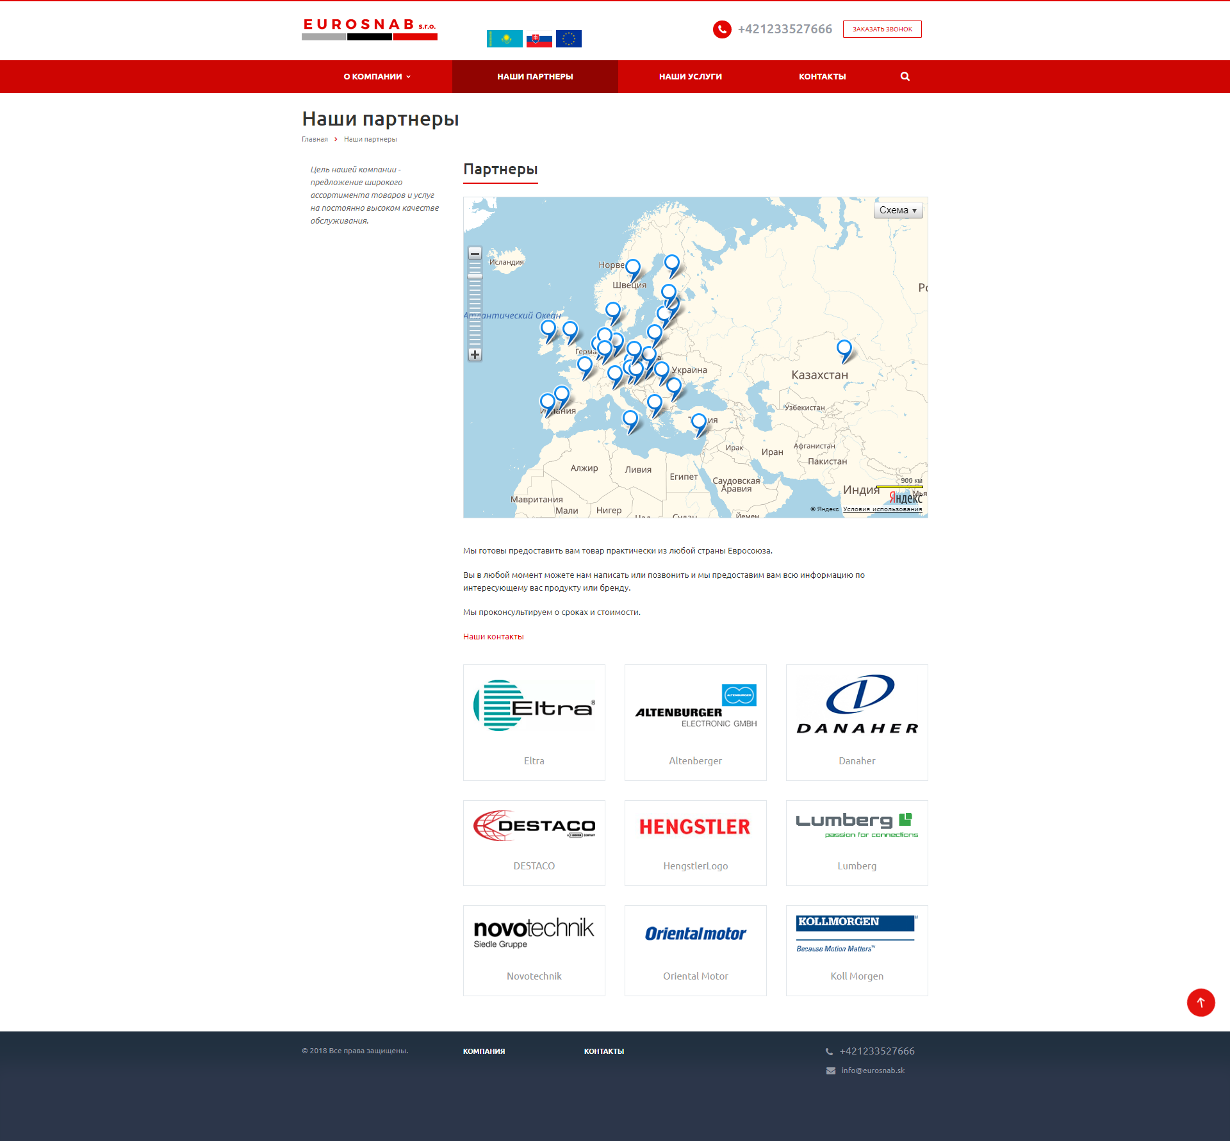Open the Kollmorgen partner logo
This screenshot has height=1141, width=1230.
(x=857, y=934)
